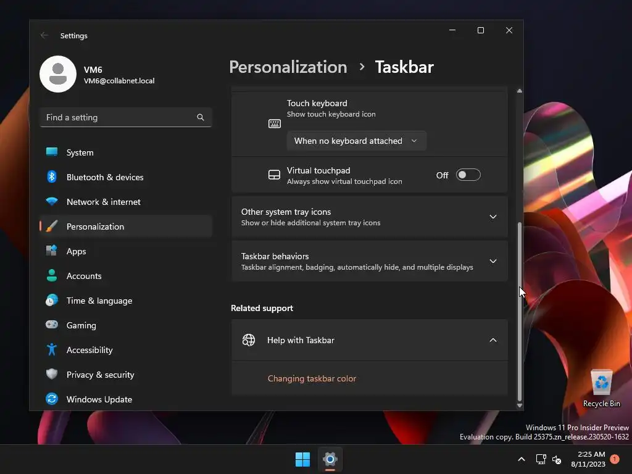Open the Apps settings category
Screen dimensions: 632x474
point(126,251)
